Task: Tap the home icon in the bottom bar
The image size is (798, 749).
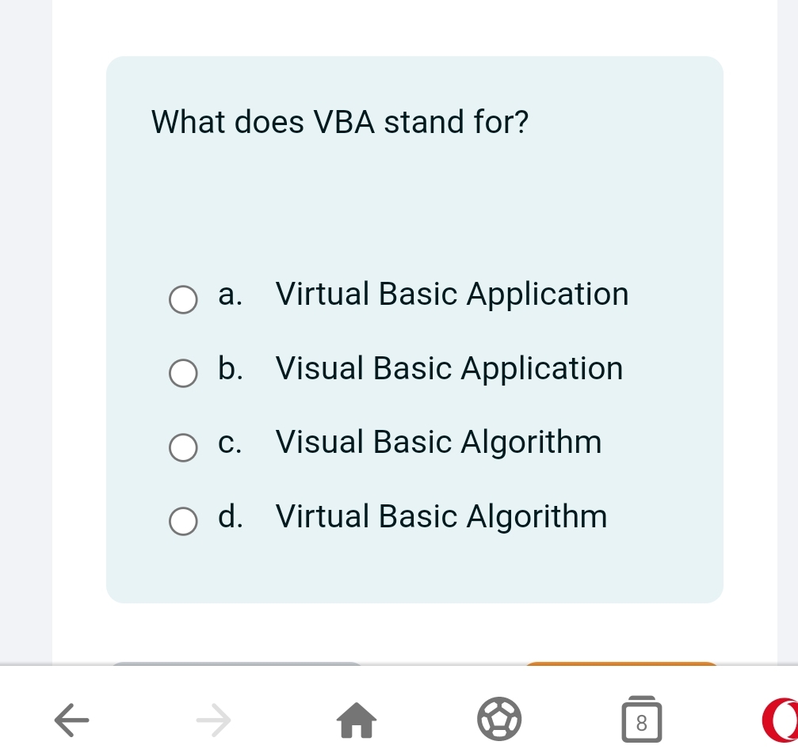Action: (356, 720)
